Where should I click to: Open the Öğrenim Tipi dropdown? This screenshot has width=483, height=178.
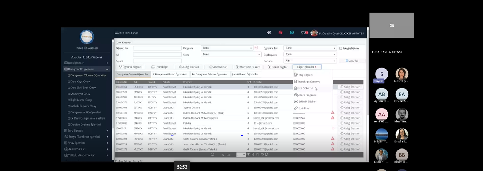310,48
